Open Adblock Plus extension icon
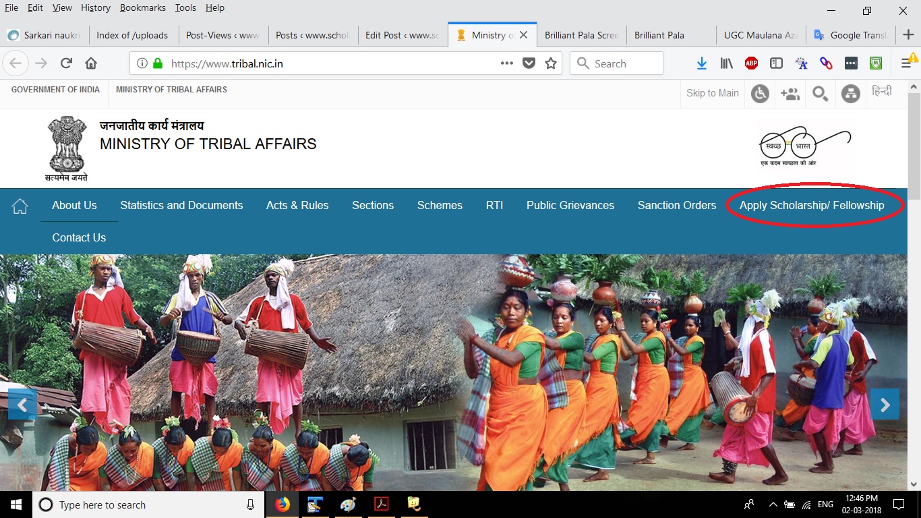This screenshot has width=921, height=518. pyautogui.click(x=751, y=63)
